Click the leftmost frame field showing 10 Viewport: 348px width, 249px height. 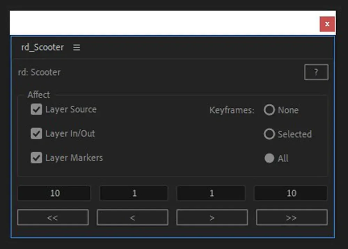click(x=54, y=193)
